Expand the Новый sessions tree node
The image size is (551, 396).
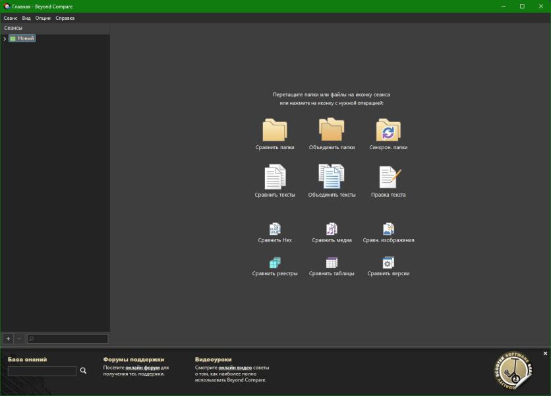click(x=5, y=39)
